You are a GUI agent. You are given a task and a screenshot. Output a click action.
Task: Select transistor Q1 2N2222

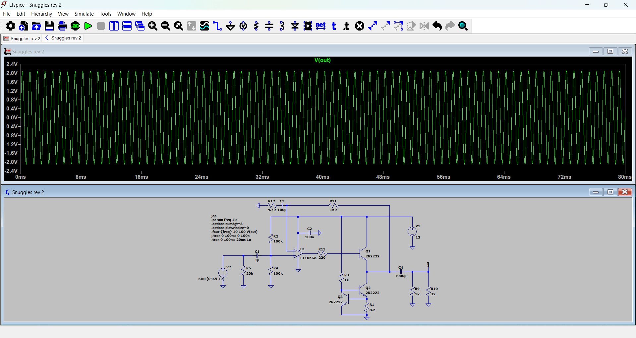point(364,254)
